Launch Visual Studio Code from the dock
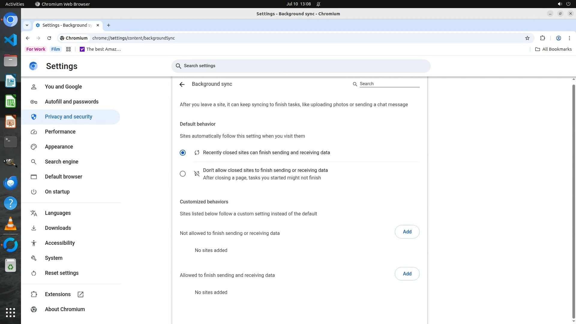 tap(10, 40)
